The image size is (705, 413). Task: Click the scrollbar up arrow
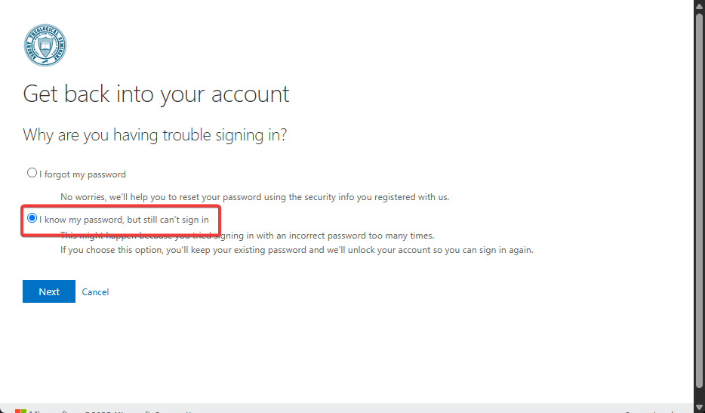[x=699, y=5]
